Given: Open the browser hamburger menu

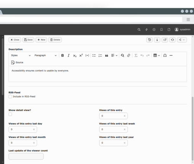Looking at the screenshot, I should 188,19.
